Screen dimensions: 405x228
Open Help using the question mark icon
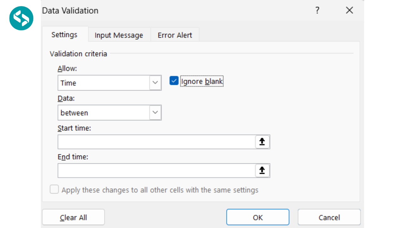[317, 10]
